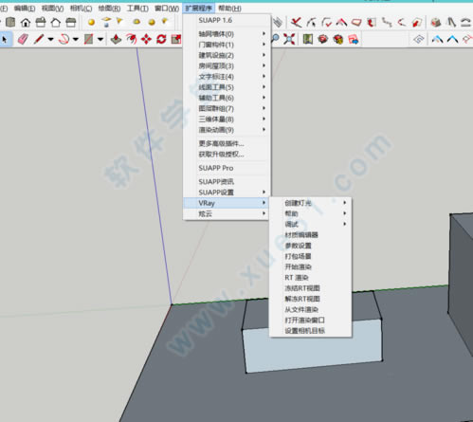Expand 建筑设施(2) submenu
Image resolution: width=473 pixels, height=422 pixels.
227,55
